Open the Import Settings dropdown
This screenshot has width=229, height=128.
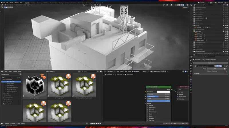[50, 72]
